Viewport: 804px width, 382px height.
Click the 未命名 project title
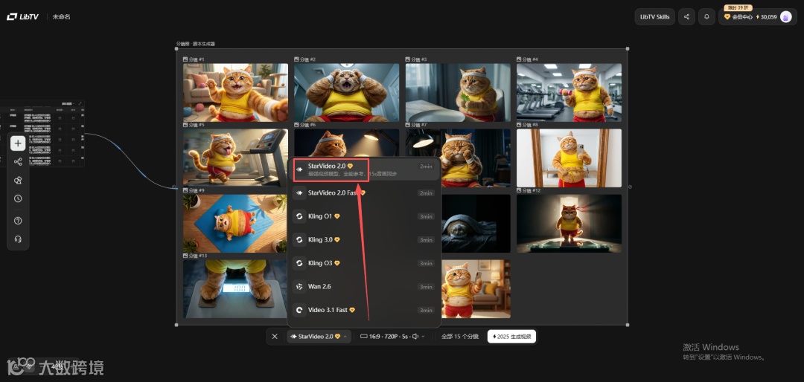coord(61,17)
